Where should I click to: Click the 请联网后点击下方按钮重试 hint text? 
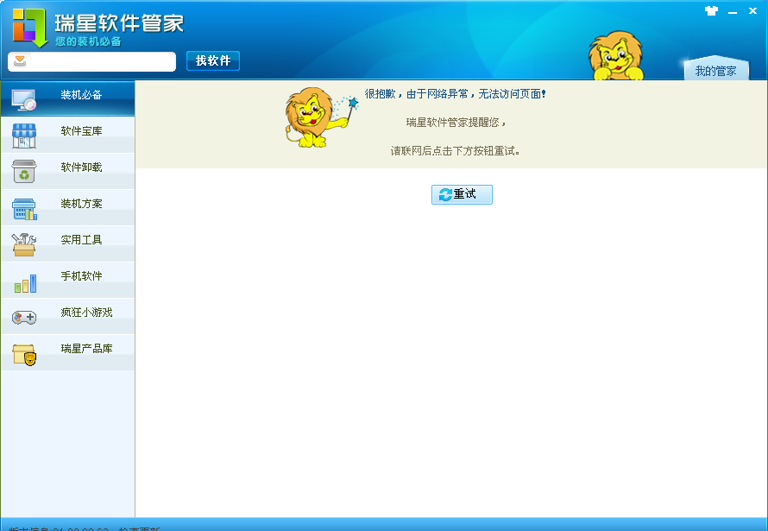coord(455,151)
